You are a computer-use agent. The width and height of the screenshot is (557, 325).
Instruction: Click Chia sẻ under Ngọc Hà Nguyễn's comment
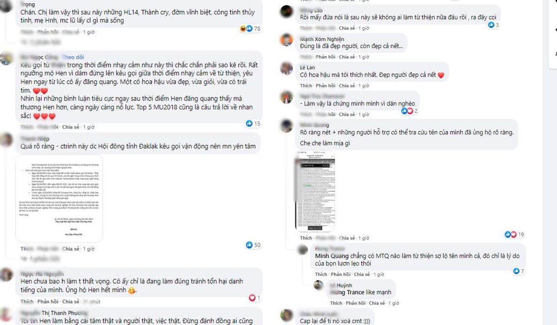[x=71, y=302]
